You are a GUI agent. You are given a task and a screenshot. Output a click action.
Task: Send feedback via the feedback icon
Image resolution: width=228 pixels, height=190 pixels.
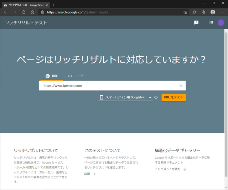tap(196, 22)
